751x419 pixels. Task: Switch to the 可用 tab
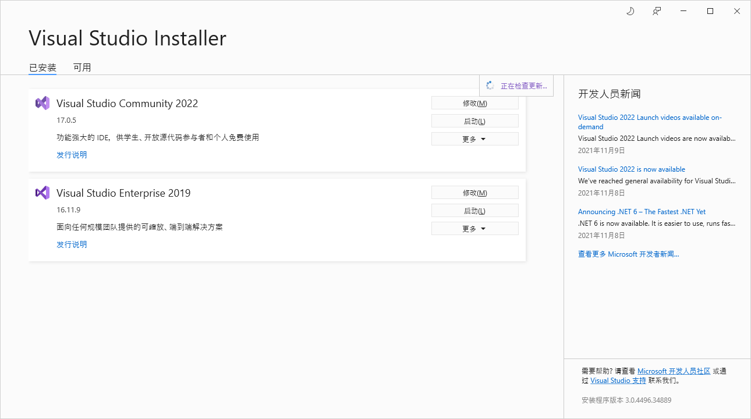pos(82,67)
